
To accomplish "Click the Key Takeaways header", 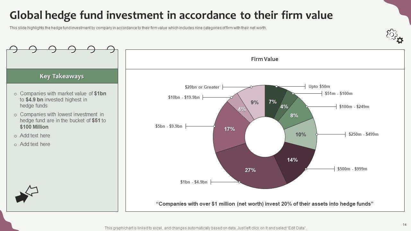I will [x=62, y=76].
